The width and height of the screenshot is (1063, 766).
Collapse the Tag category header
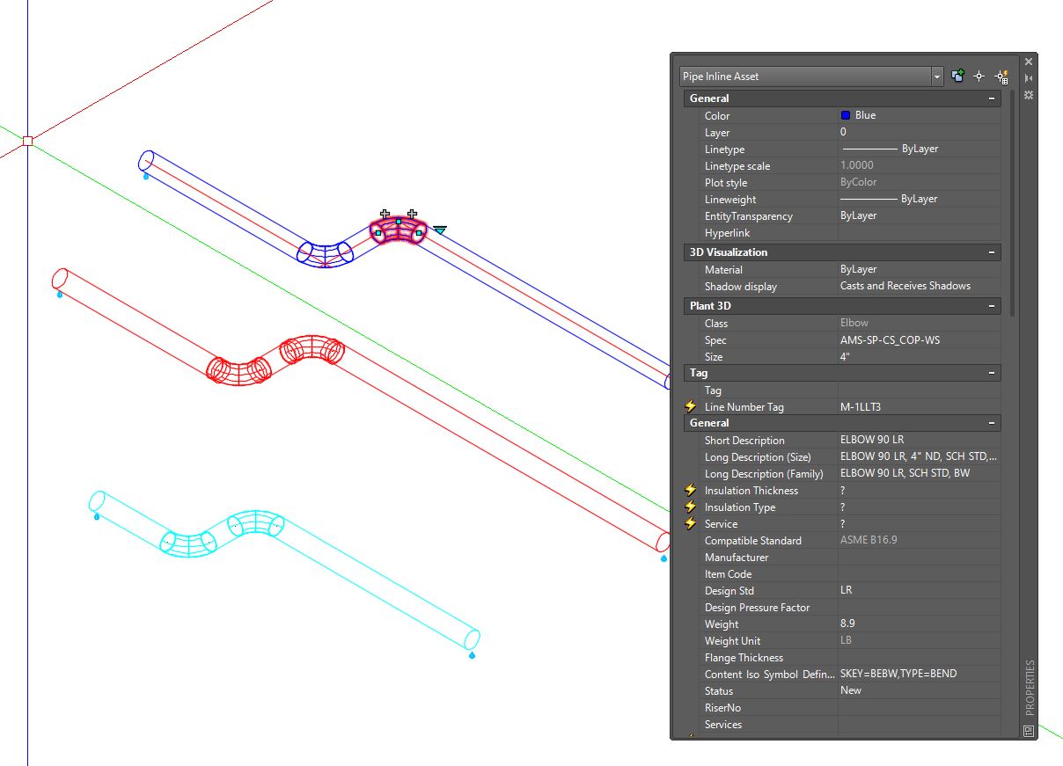coord(993,372)
